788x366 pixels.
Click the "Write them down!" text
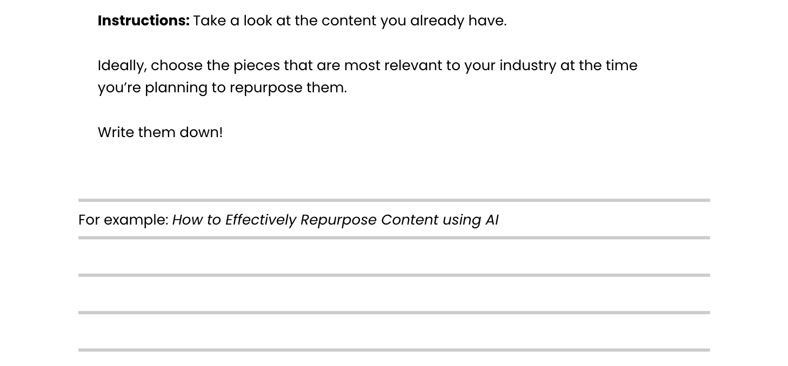pos(160,133)
